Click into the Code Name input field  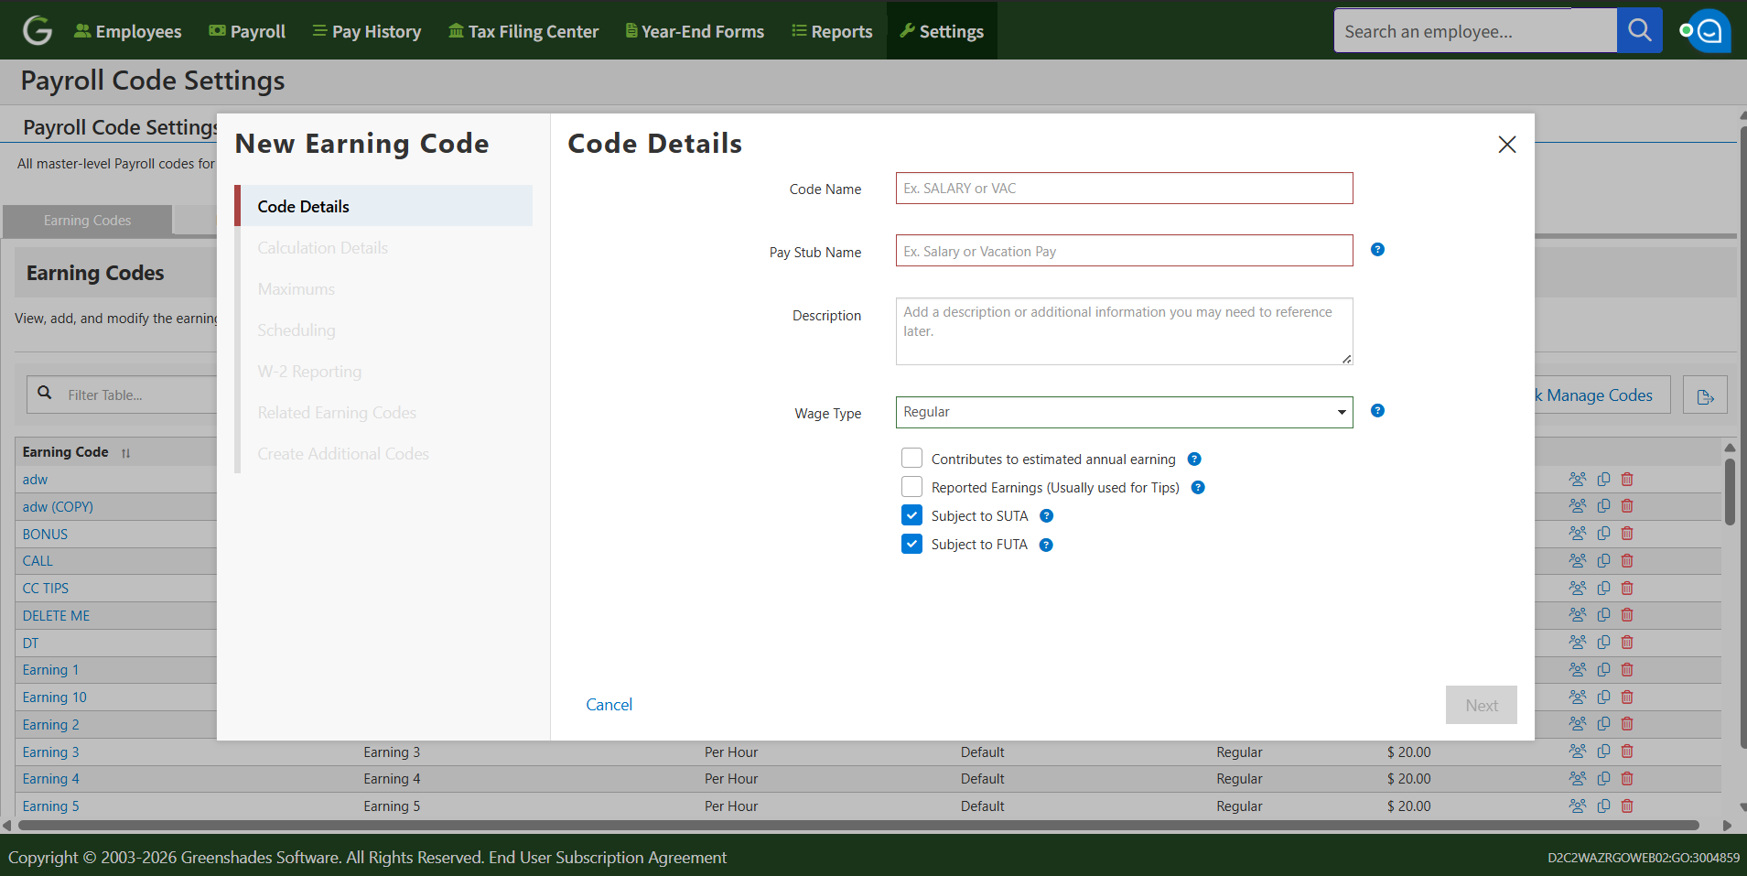[x=1124, y=189]
